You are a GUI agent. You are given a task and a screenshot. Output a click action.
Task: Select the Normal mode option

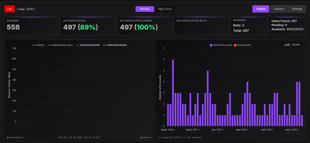(x=145, y=9)
